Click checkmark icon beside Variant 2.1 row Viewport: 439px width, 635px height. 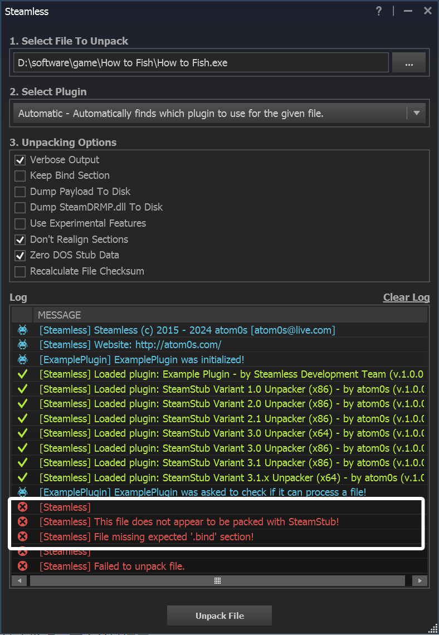pyautogui.click(x=23, y=418)
